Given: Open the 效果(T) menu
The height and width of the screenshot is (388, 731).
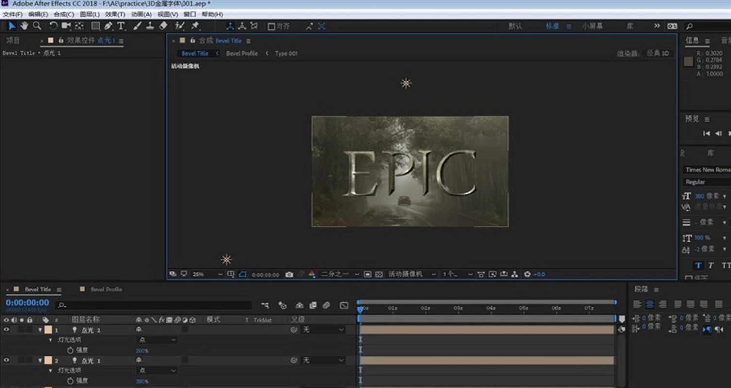Looking at the screenshot, I should pos(115,15).
